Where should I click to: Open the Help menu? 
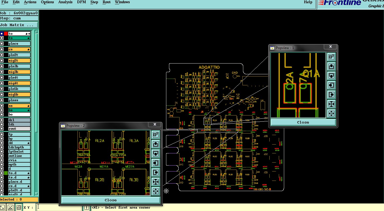[308, 2]
